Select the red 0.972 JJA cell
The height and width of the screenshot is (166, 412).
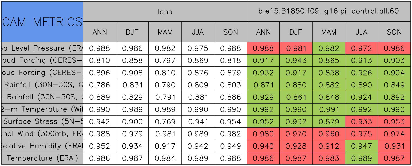(x=362, y=48)
